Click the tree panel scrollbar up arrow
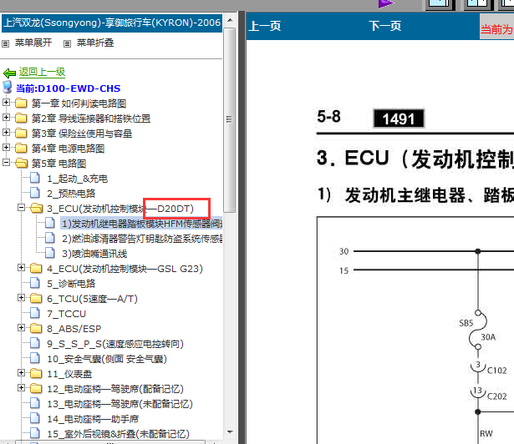 point(230,20)
